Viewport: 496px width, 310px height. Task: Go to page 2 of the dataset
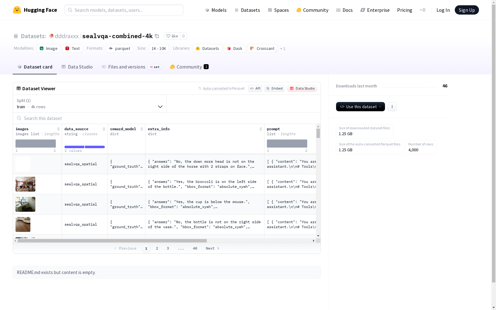pos(157,248)
